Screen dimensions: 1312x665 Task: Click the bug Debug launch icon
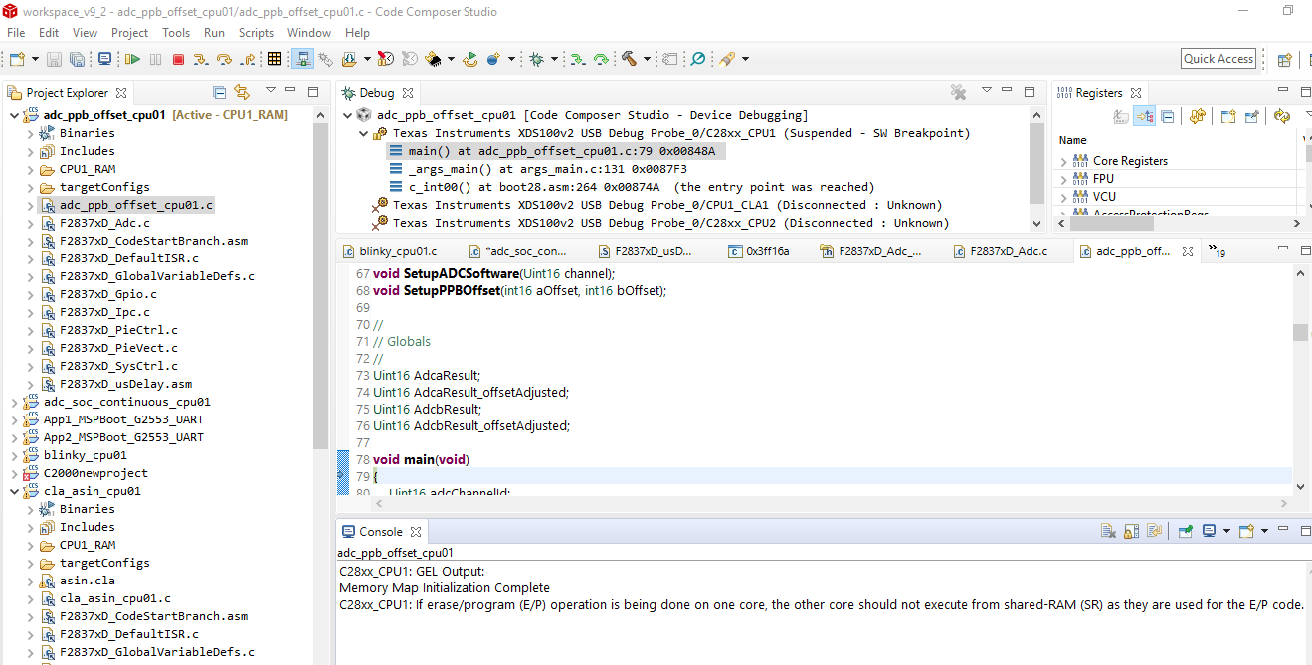point(536,59)
